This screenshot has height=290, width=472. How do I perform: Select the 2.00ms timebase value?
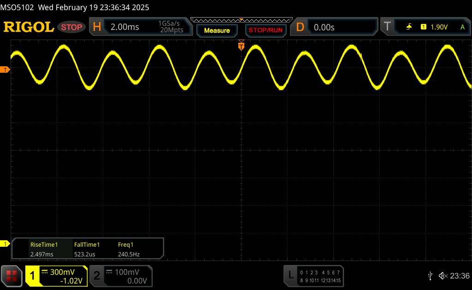pyautogui.click(x=124, y=27)
